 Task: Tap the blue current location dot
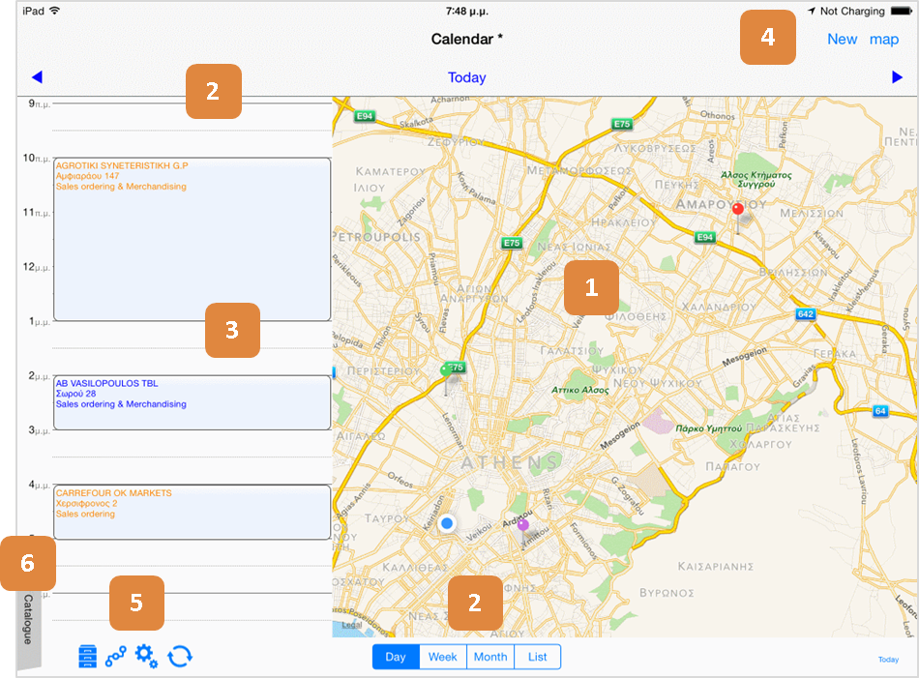[x=447, y=523]
